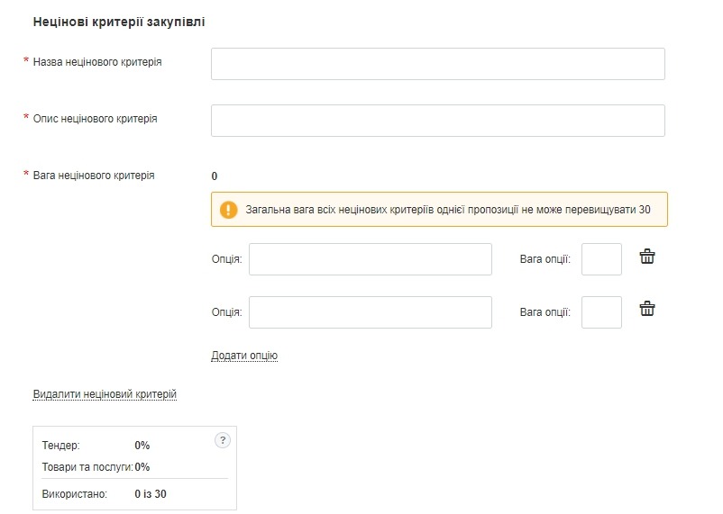This screenshot has height=514, width=723.
Task: Click the Назва нецінового критерія label
Action: pos(97,62)
